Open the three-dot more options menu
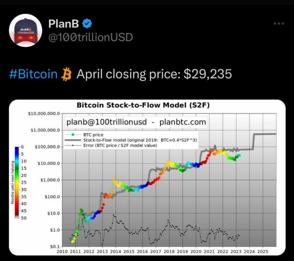294x261 pixels. click(x=279, y=24)
